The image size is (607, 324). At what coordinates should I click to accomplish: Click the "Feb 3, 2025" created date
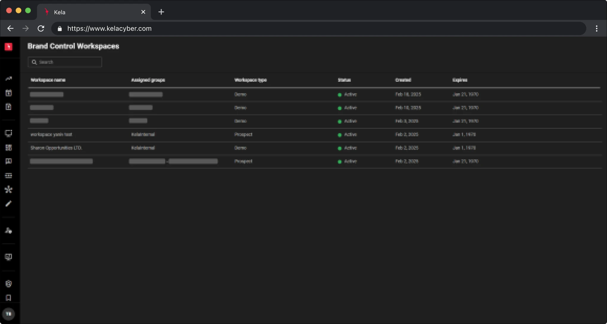[407, 121]
